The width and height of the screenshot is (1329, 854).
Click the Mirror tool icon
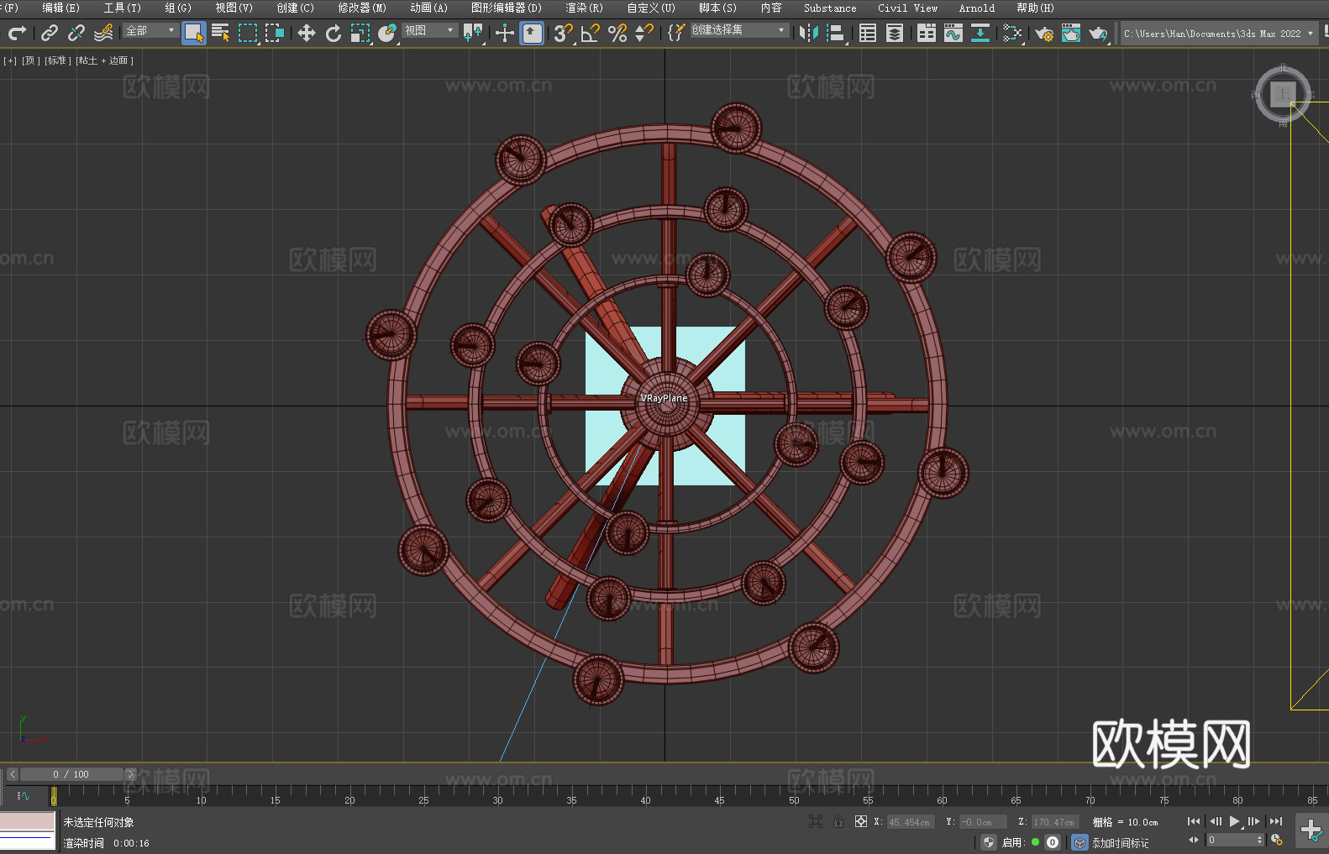[x=809, y=33]
